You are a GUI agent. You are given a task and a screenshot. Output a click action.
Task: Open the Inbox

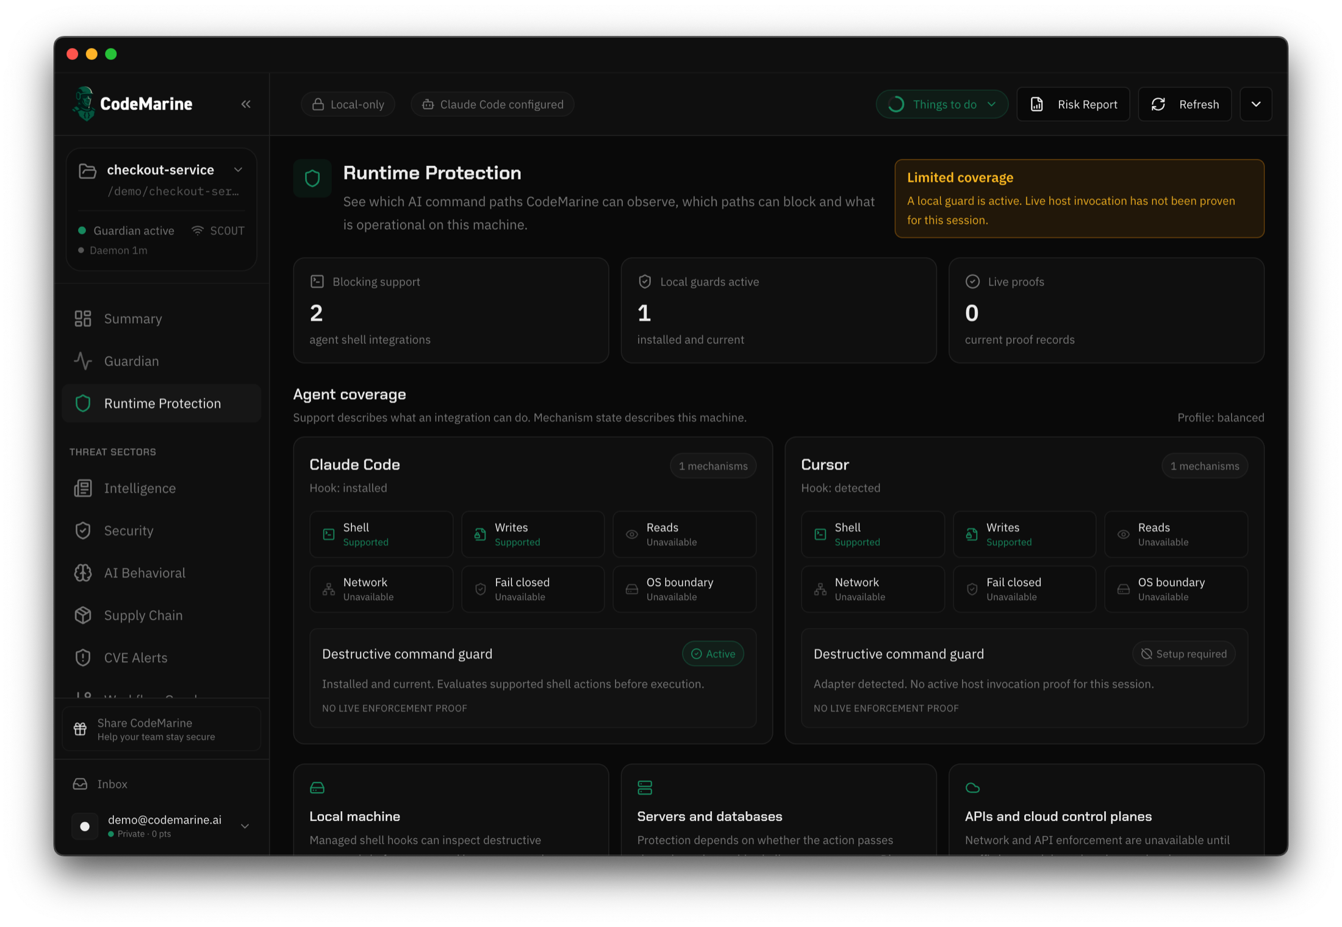coord(162,784)
